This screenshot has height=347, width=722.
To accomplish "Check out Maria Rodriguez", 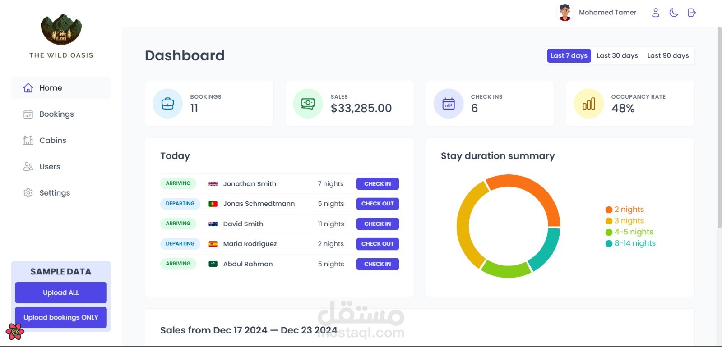I will pyautogui.click(x=378, y=244).
